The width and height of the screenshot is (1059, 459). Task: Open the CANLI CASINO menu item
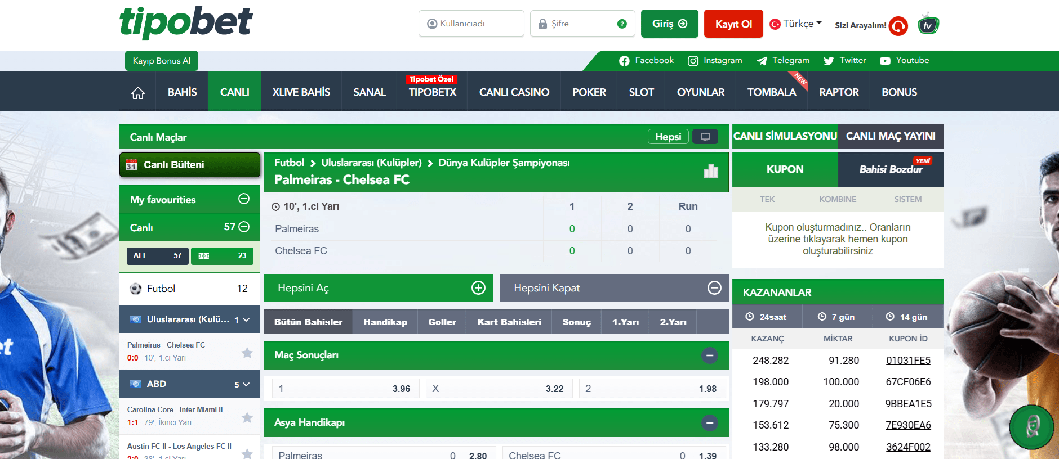click(x=514, y=92)
